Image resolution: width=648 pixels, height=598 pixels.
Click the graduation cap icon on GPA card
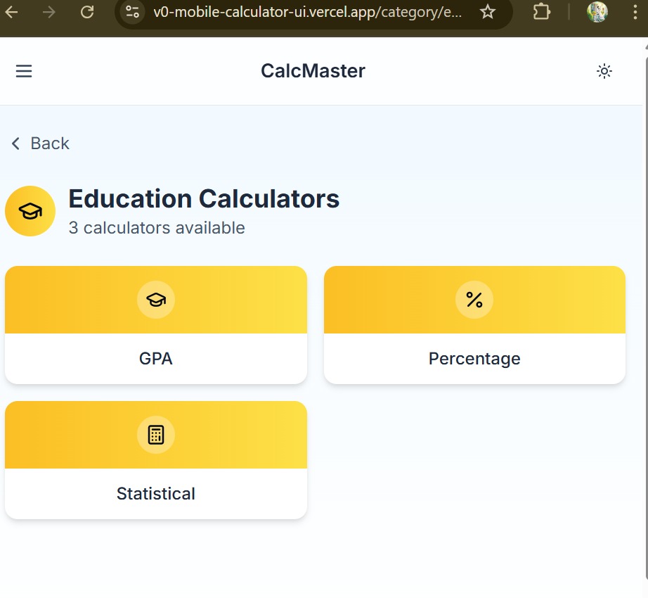pyautogui.click(x=156, y=300)
